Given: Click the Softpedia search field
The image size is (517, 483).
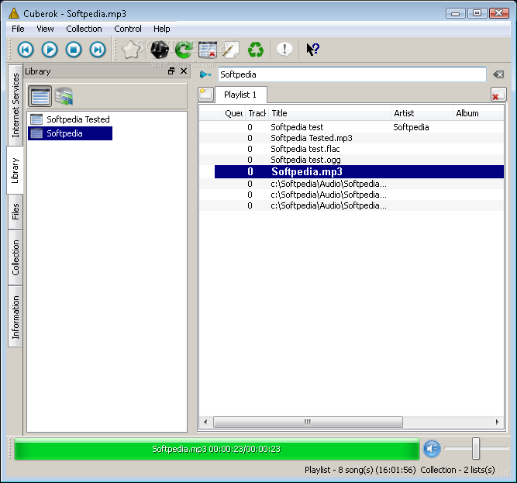Looking at the screenshot, I should (352, 74).
